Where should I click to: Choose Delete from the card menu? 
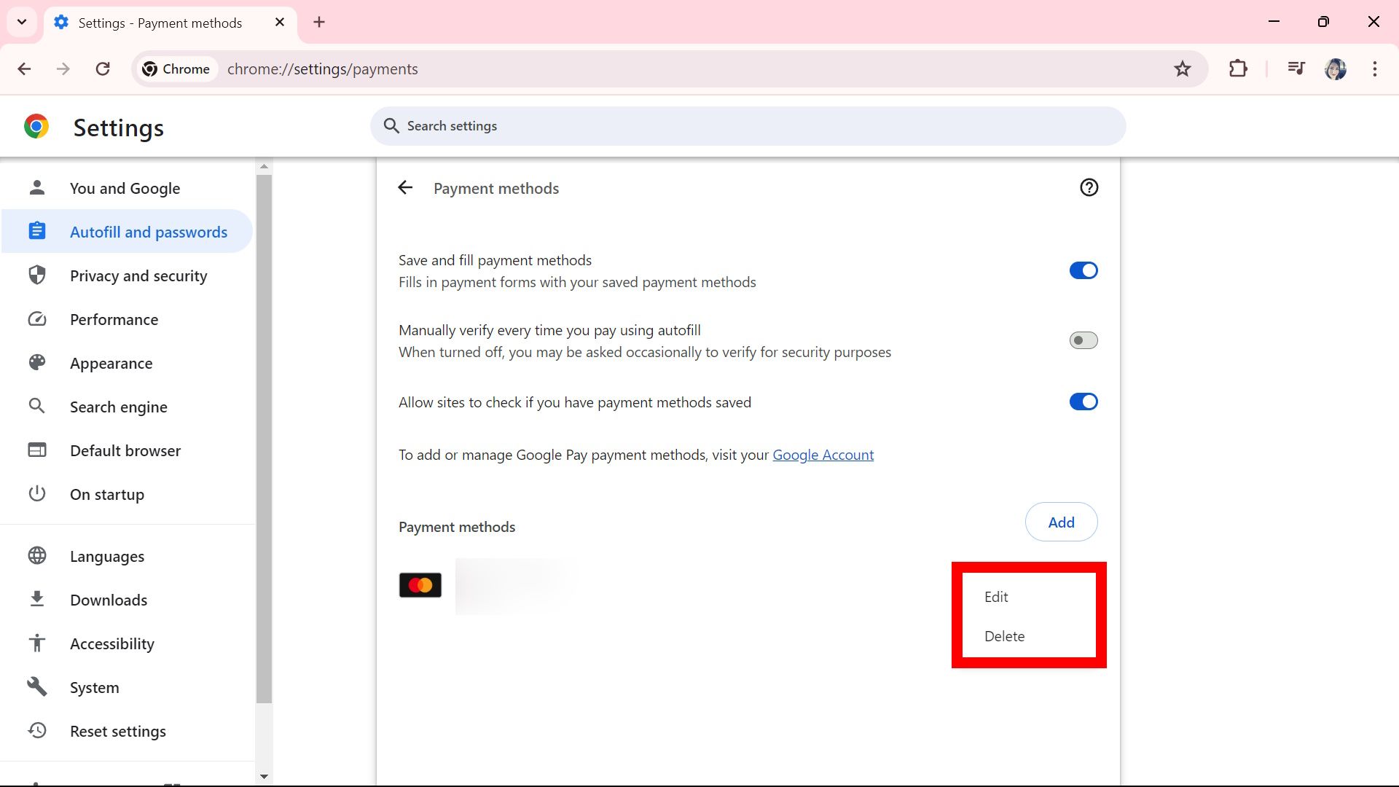(x=1004, y=635)
